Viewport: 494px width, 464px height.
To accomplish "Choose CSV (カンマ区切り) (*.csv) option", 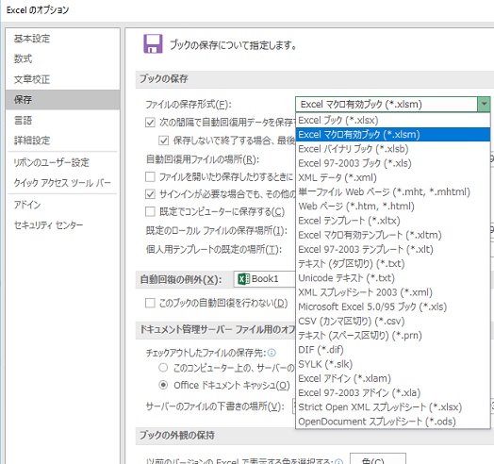I will tap(393, 321).
